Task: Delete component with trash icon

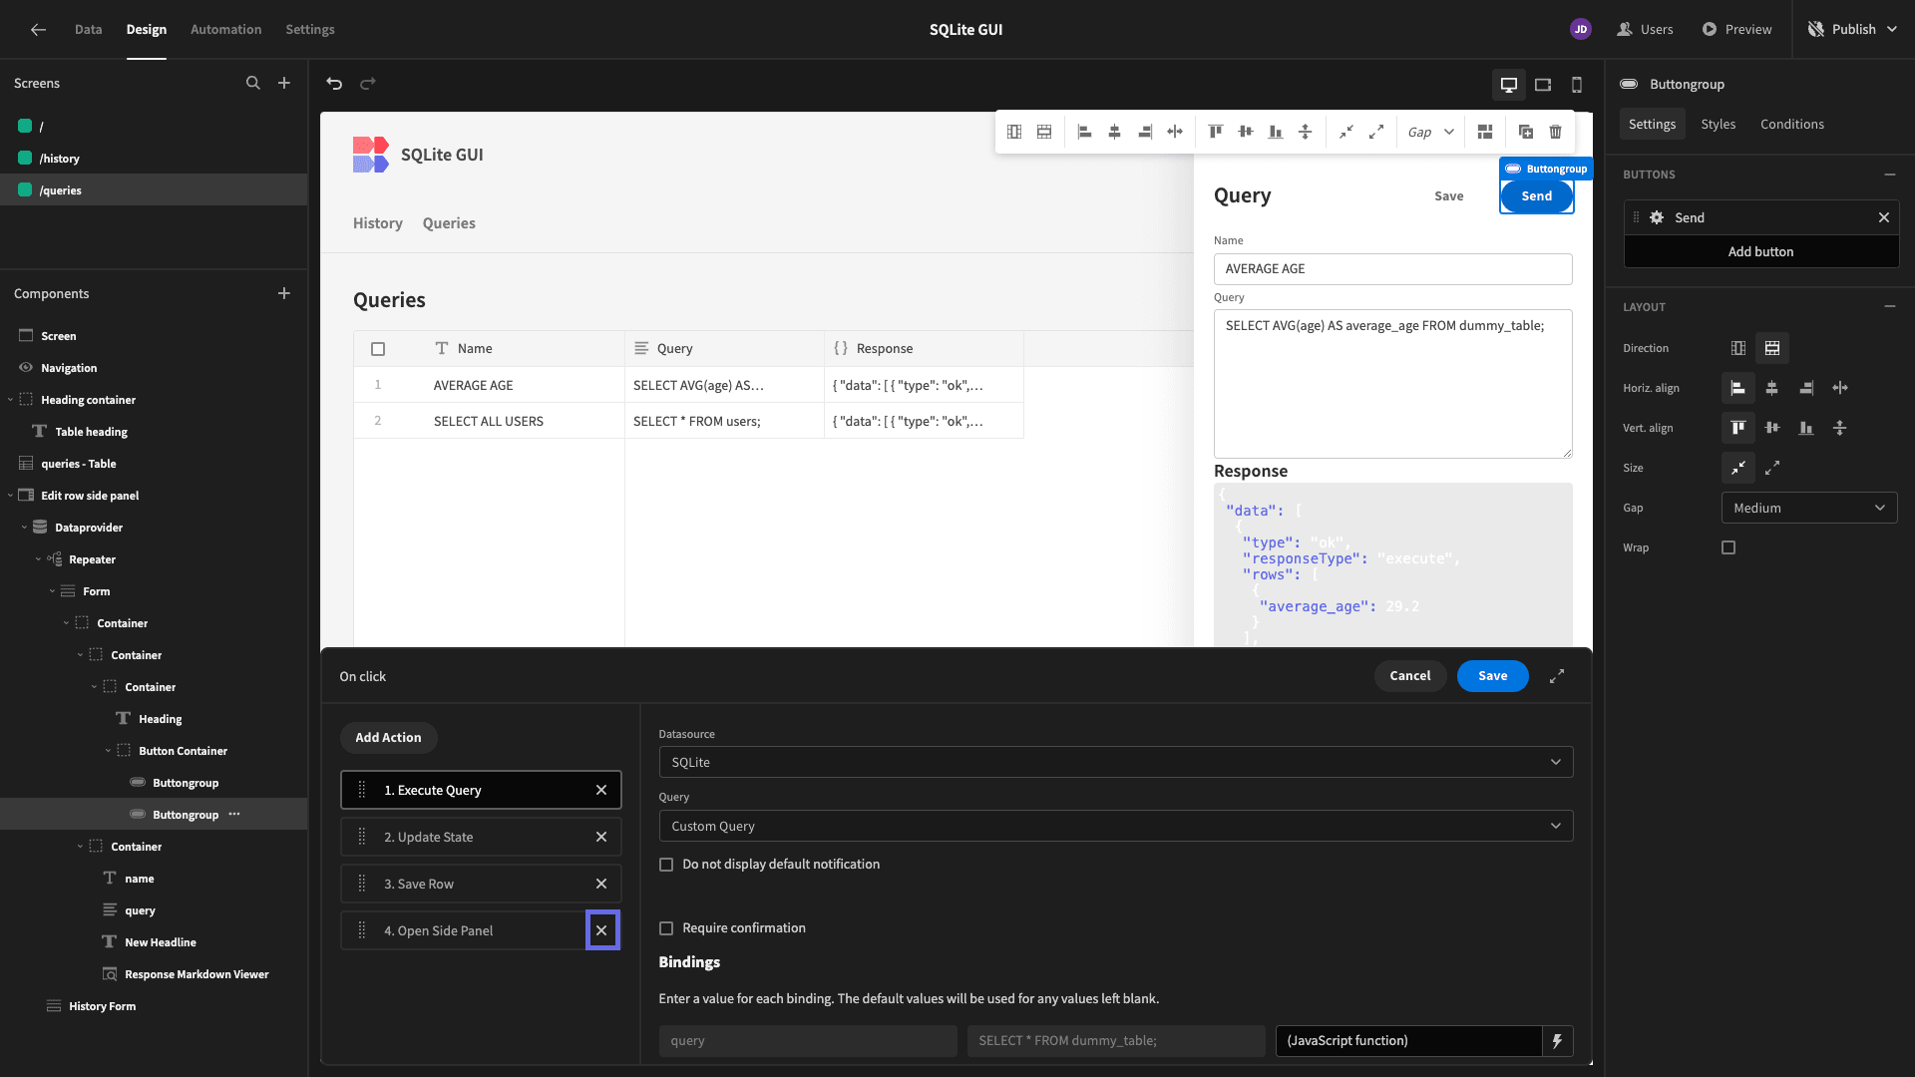Action: pyautogui.click(x=1555, y=132)
